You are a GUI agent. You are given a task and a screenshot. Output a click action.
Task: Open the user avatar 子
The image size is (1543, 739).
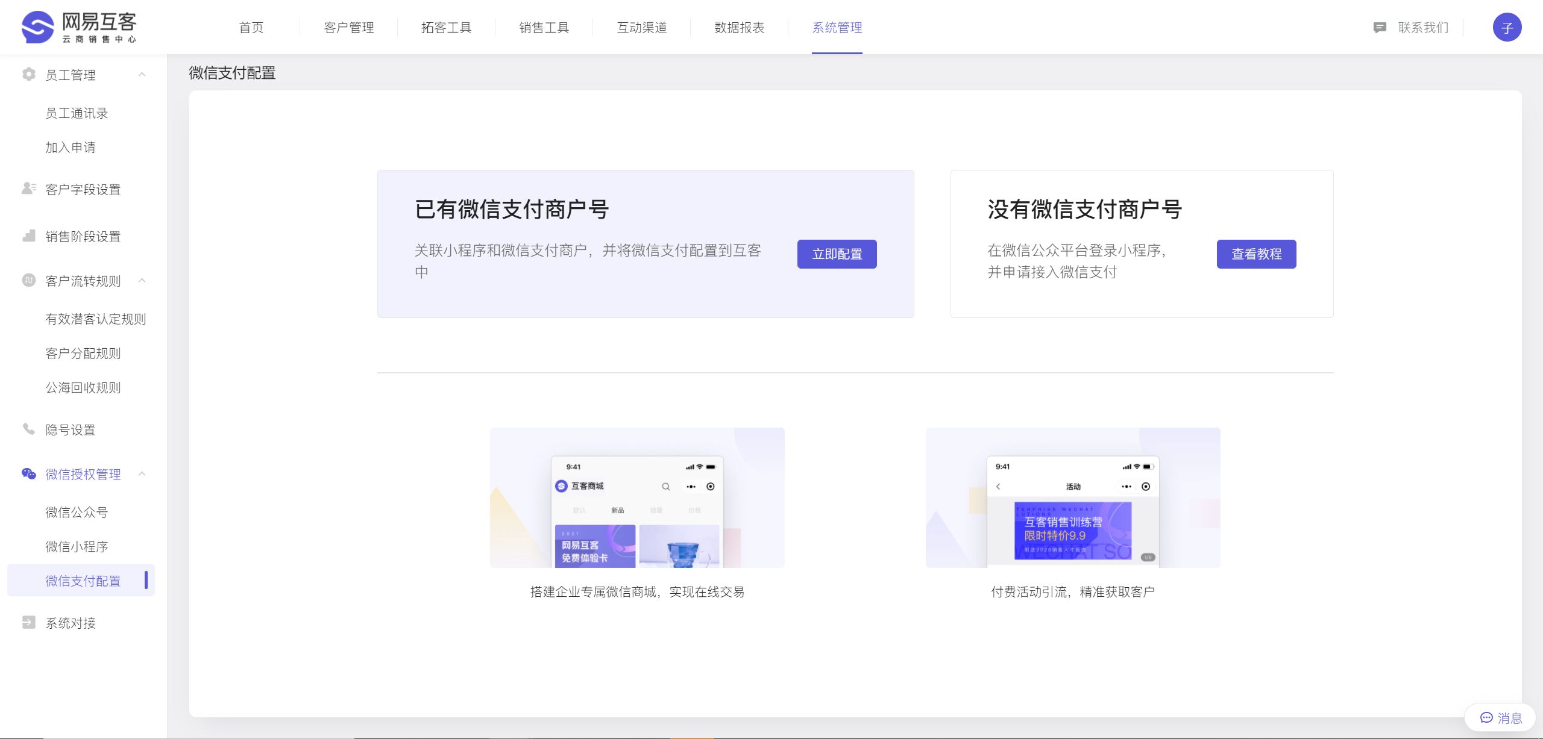pyautogui.click(x=1507, y=28)
